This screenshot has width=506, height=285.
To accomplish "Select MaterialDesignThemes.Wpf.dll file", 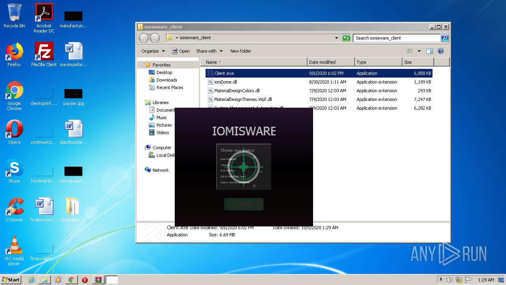I will click(319, 99).
